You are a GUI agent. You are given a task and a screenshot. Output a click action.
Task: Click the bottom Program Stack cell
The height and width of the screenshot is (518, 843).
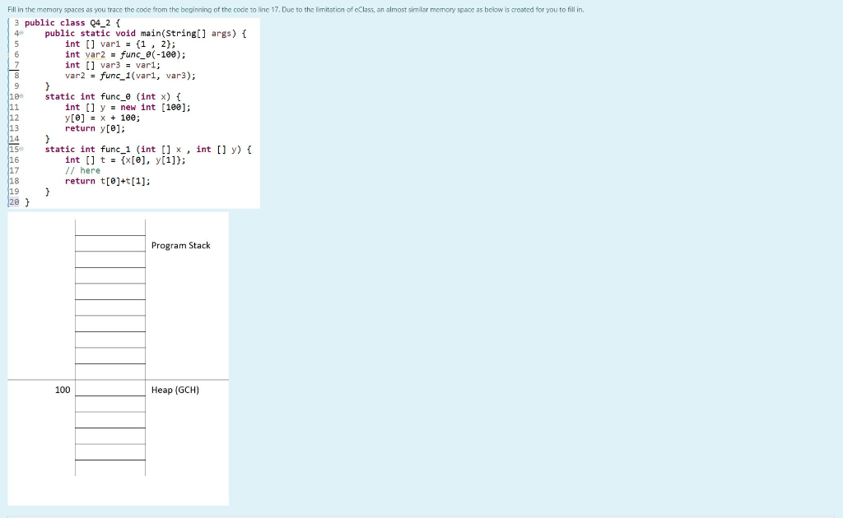[x=109, y=370]
